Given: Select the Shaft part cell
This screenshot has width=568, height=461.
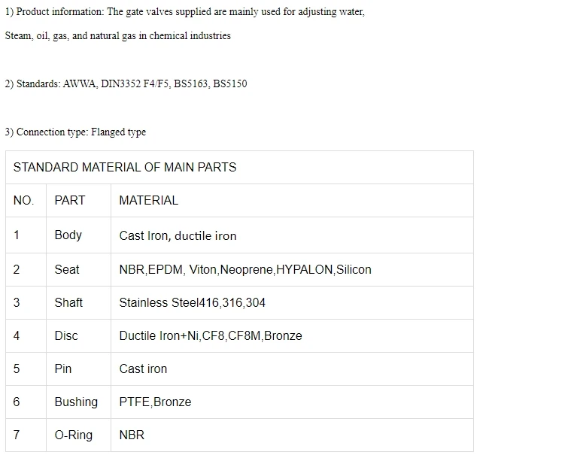Looking at the screenshot, I should click(x=78, y=303).
